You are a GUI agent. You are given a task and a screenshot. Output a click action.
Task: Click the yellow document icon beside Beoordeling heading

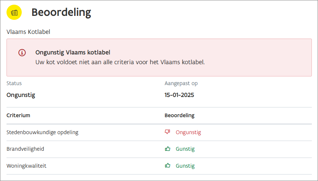(x=14, y=13)
